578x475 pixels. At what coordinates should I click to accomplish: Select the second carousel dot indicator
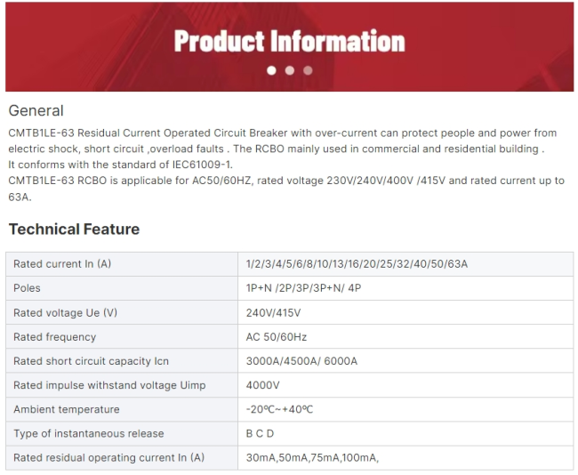pyautogui.click(x=290, y=70)
